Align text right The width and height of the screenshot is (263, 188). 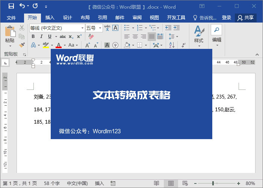coord(144,36)
